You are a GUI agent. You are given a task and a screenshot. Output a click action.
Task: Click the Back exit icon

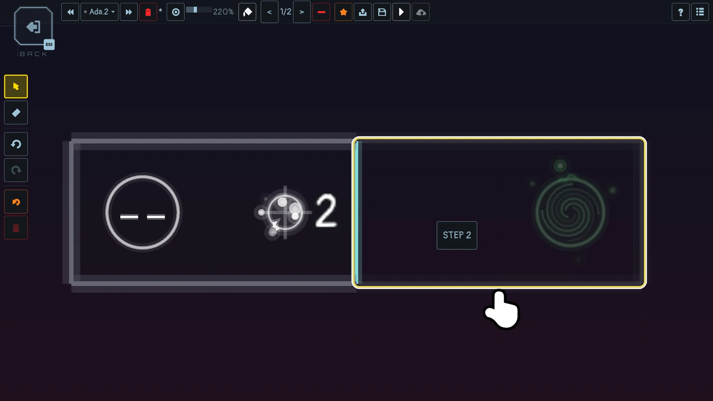tap(33, 27)
